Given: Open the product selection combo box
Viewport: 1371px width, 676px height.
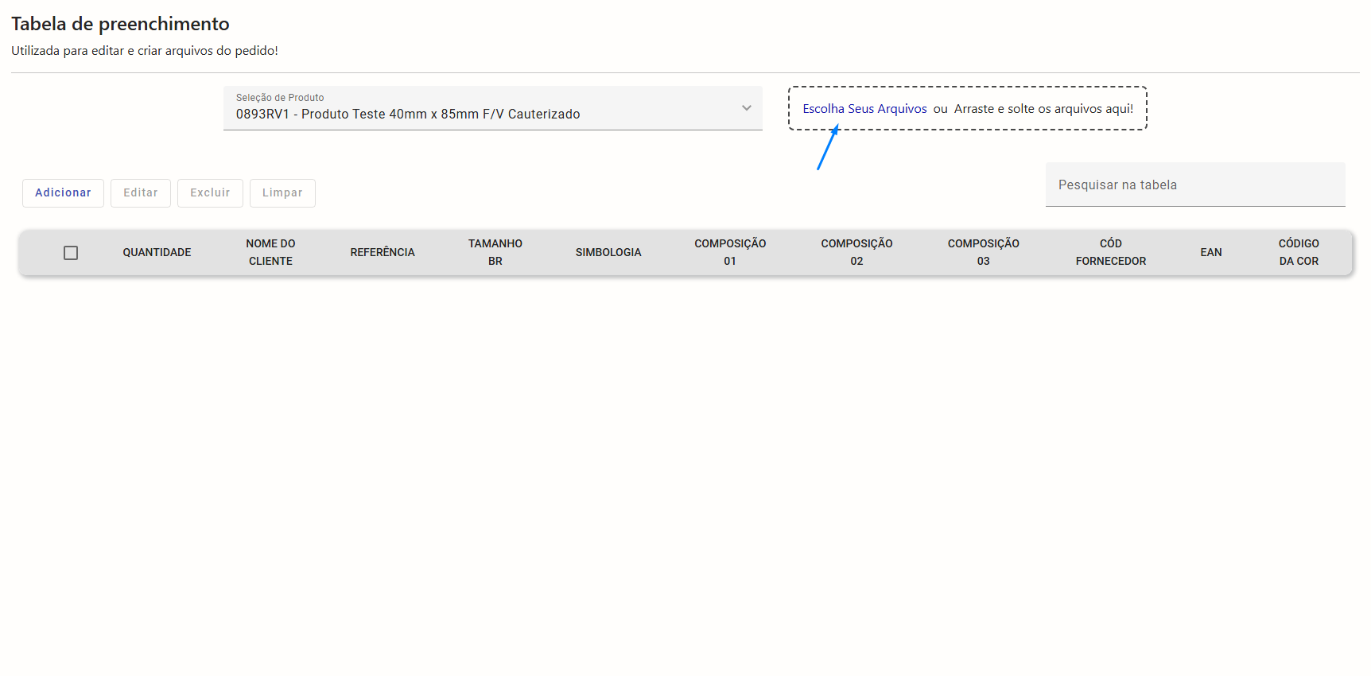Looking at the screenshot, I should click(x=477, y=109).
